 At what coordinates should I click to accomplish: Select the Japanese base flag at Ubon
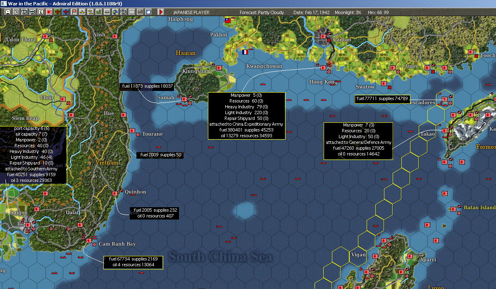[x=63, y=99]
